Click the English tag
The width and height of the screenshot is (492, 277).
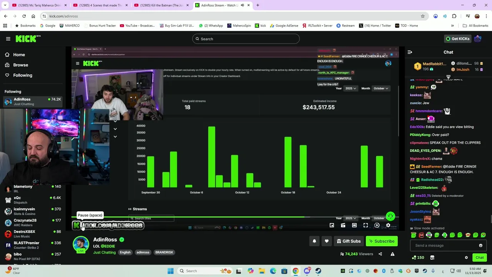pyautogui.click(x=125, y=252)
